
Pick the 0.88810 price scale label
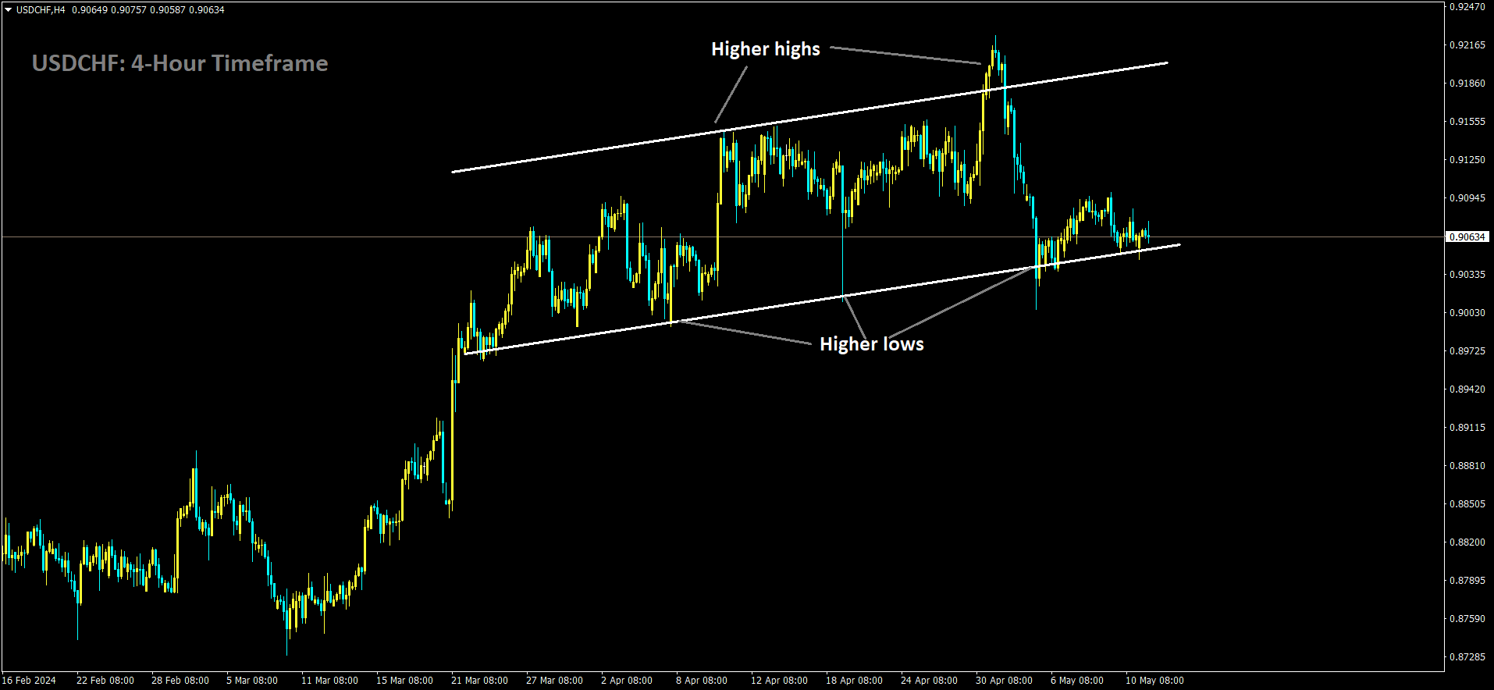1467,466
